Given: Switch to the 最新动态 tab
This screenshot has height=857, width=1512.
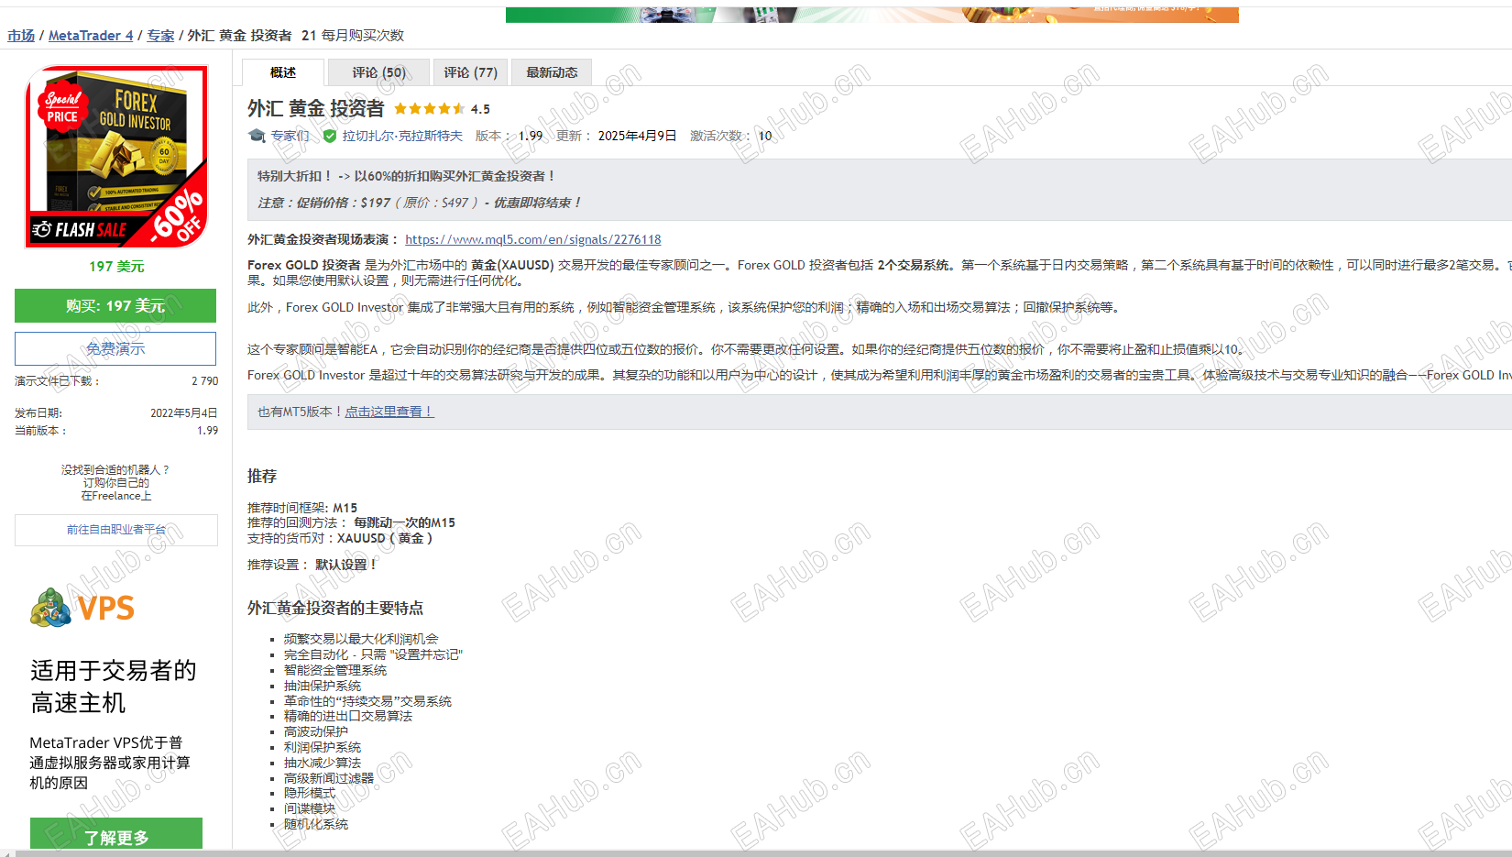Looking at the screenshot, I should tap(552, 72).
